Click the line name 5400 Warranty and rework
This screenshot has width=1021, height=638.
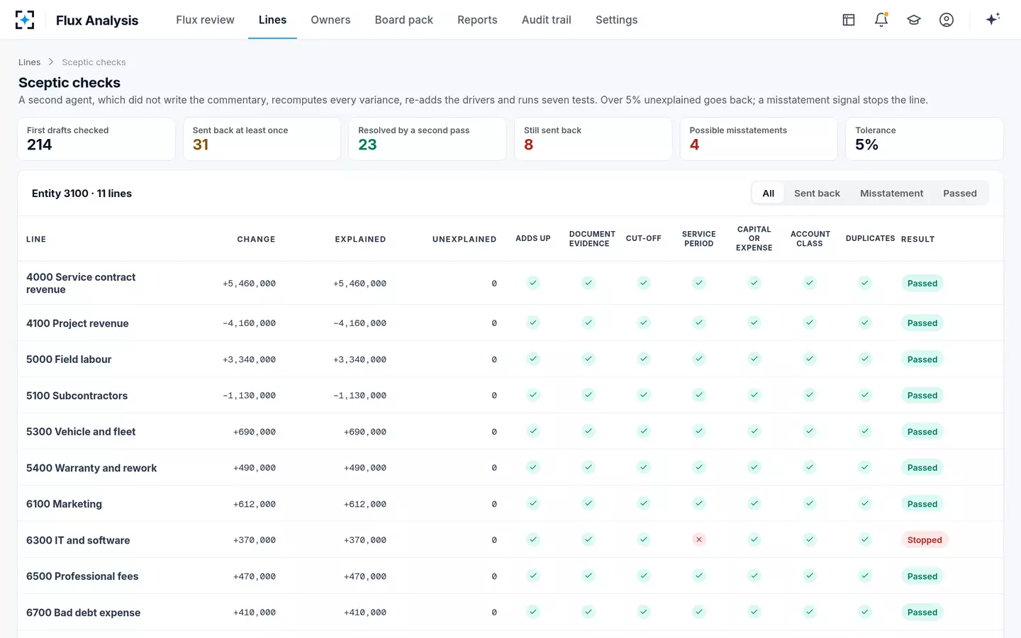point(91,468)
